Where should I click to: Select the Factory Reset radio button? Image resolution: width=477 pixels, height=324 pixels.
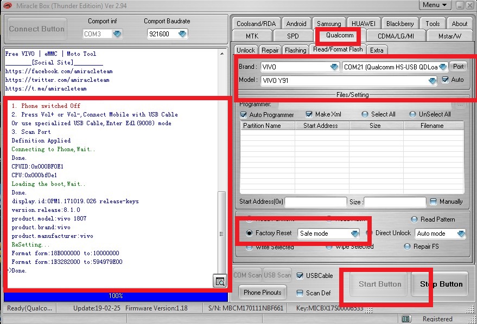point(249,233)
